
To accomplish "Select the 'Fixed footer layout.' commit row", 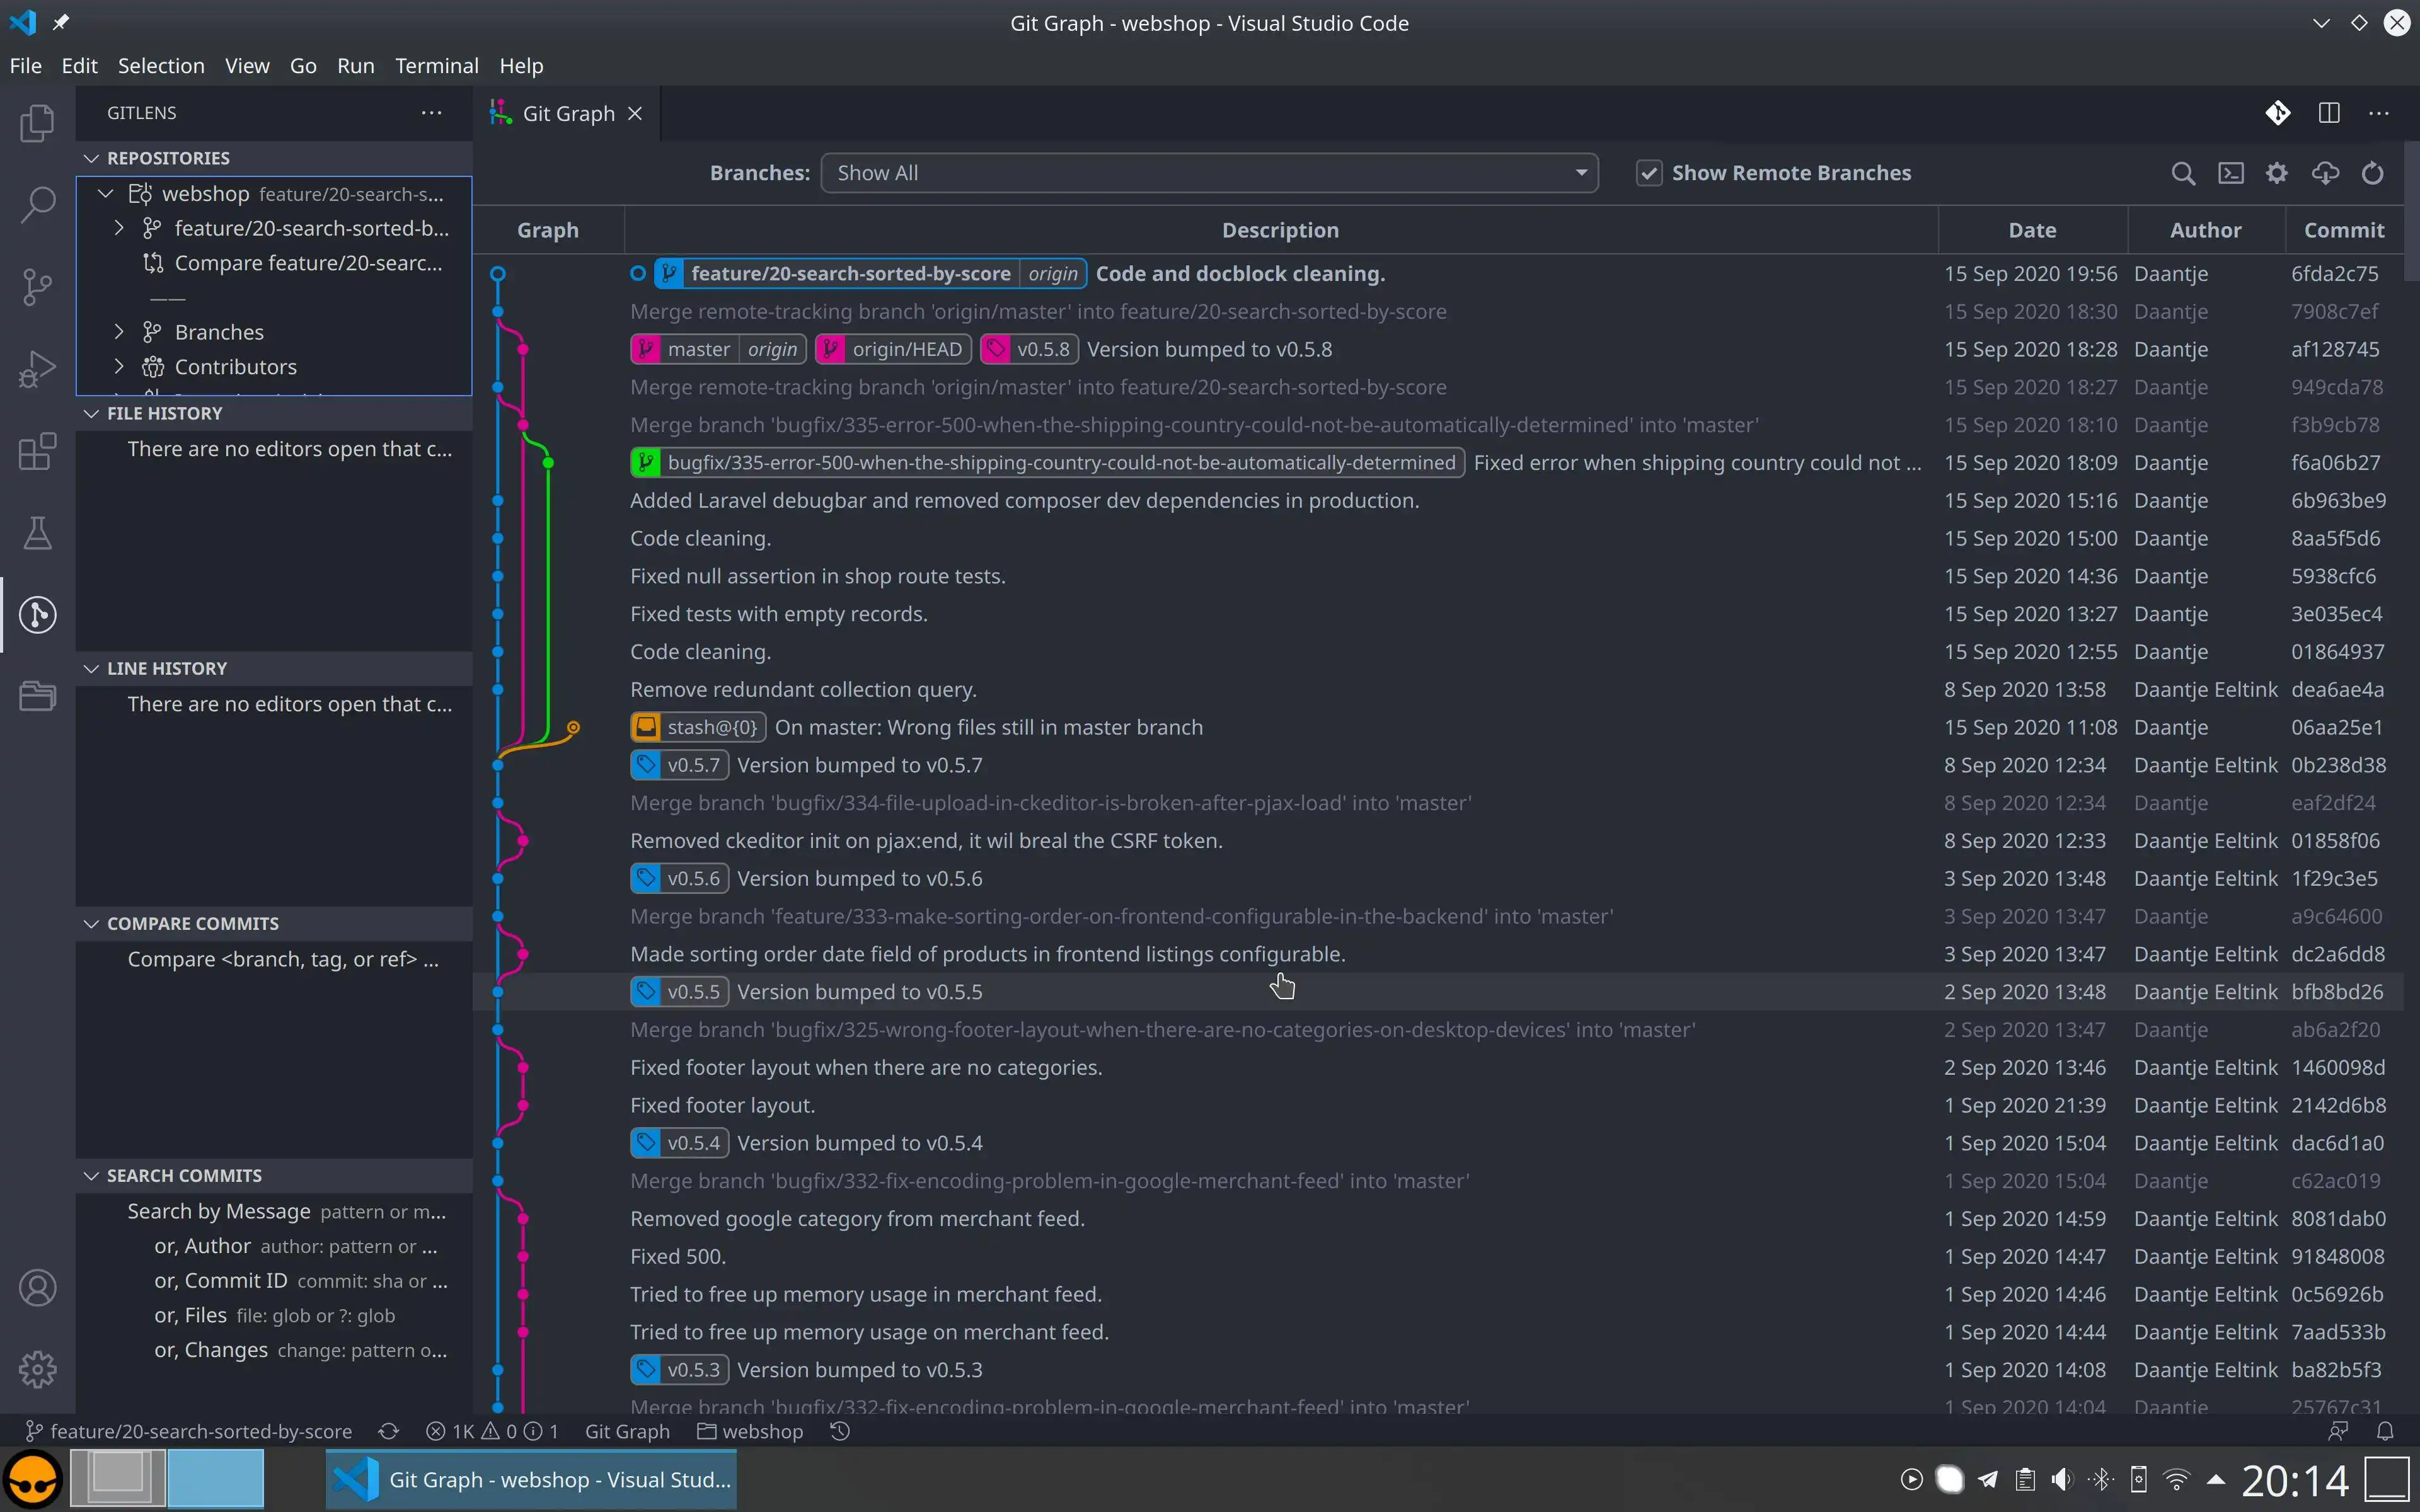I will click(1437, 1105).
